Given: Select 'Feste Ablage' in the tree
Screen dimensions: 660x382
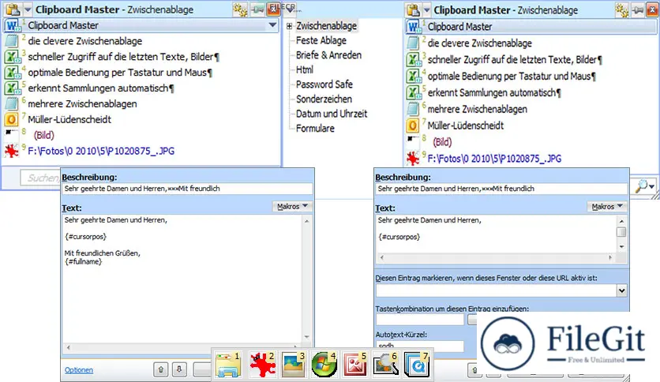Looking at the screenshot, I should pos(321,40).
